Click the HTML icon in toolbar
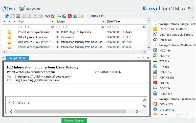196x123 pixels. pos(75,16)
